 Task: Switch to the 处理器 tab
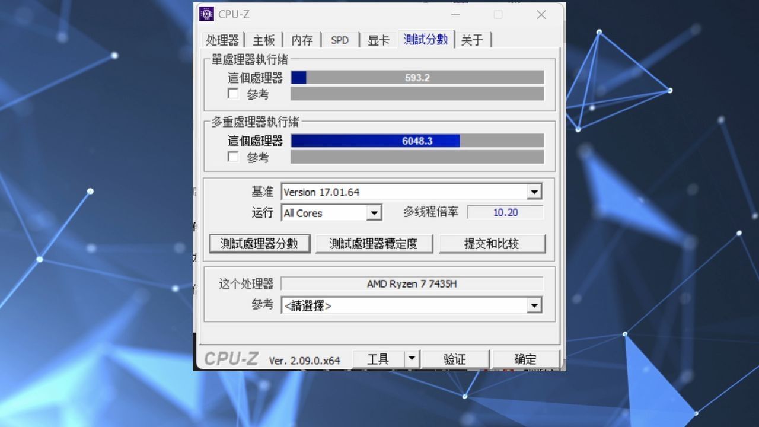(x=222, y=40)
